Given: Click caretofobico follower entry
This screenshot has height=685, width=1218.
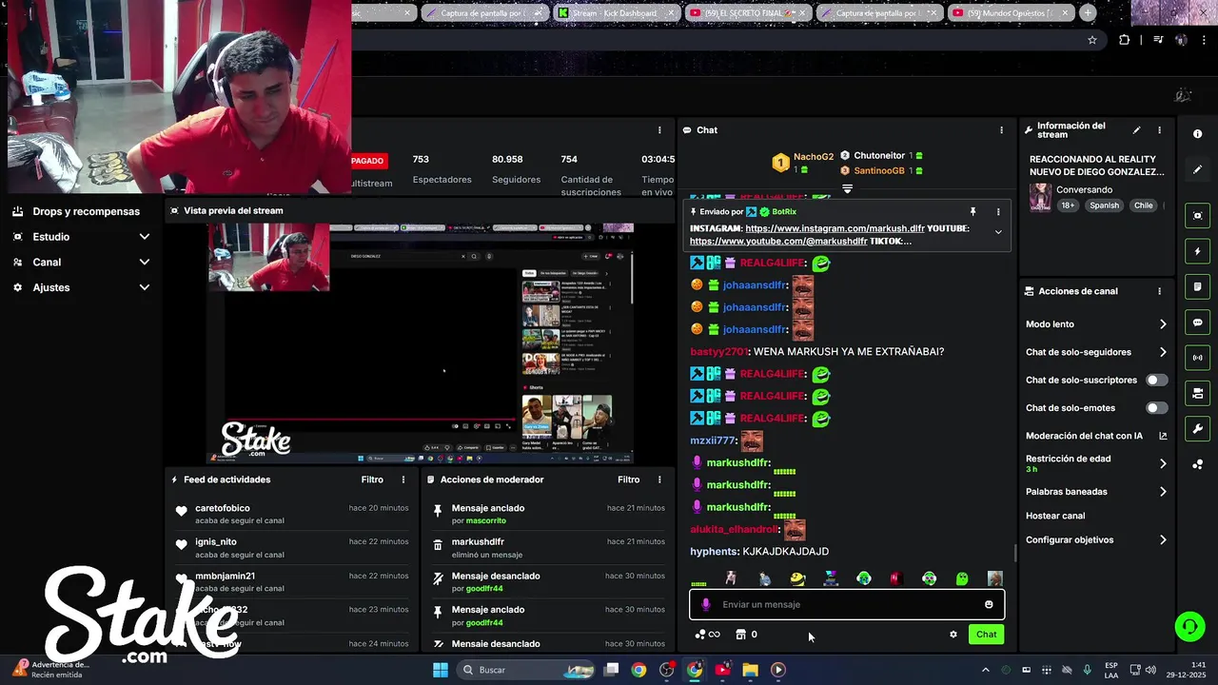Looking at the screenshot, I should [291, 514].
